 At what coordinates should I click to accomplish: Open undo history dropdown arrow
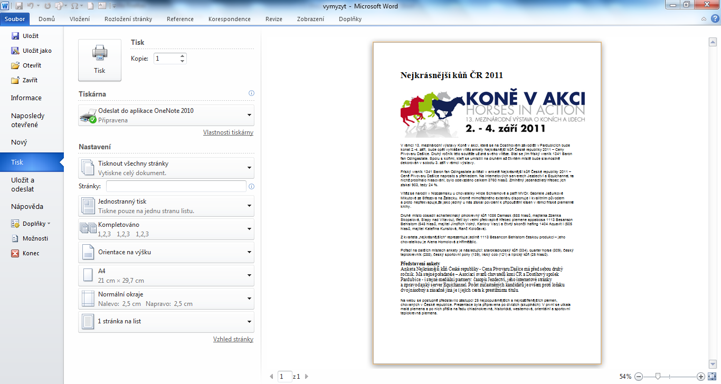click(37, 6)
